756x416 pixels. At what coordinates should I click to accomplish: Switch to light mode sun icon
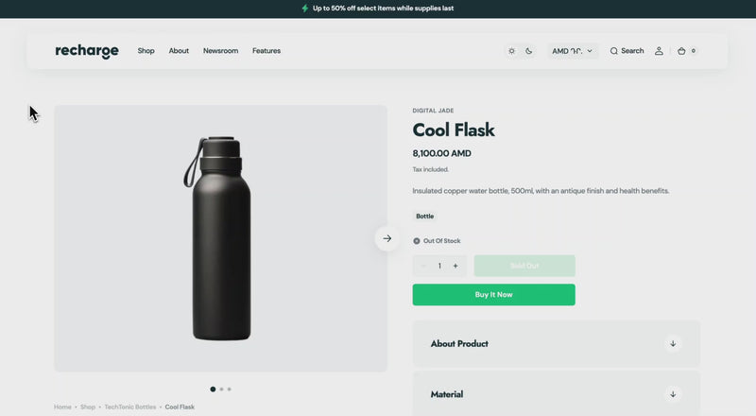tap(511, 51)
